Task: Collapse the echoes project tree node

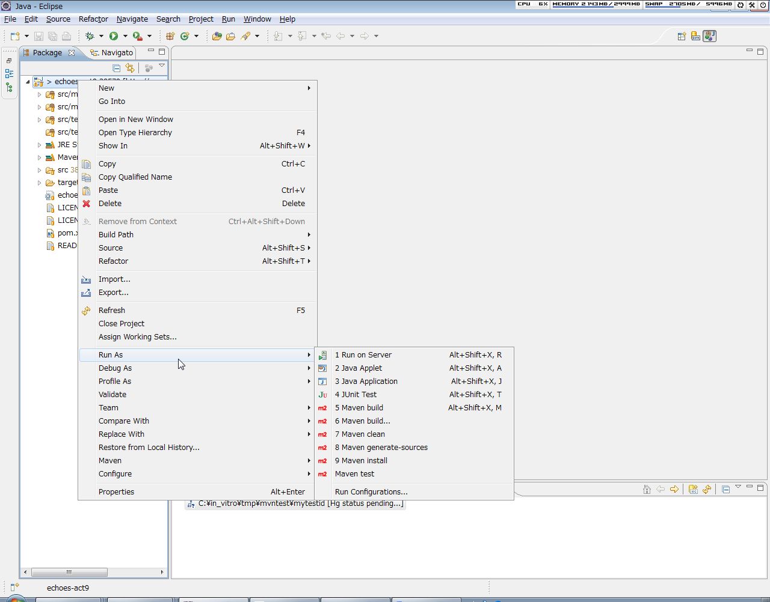Action: [x=28, y=82]
